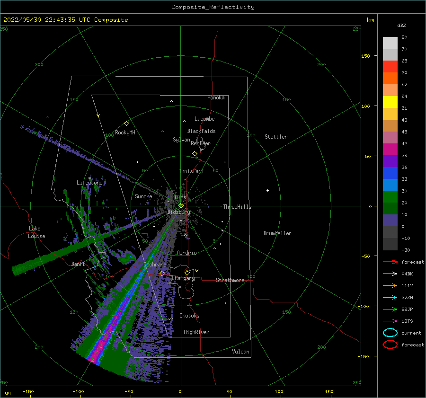Click the Blackfalds city label

pyautogui.click(x=201, y=131)
